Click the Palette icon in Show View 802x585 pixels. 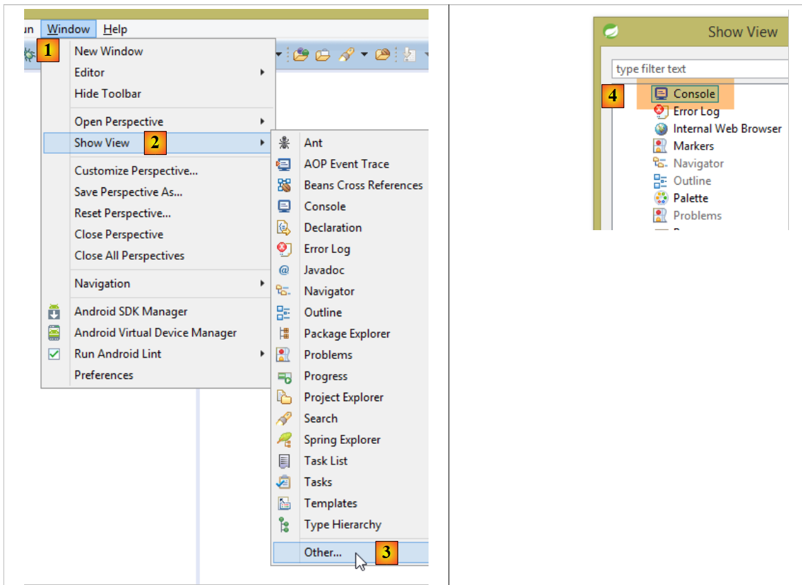[x=661, y=198]
